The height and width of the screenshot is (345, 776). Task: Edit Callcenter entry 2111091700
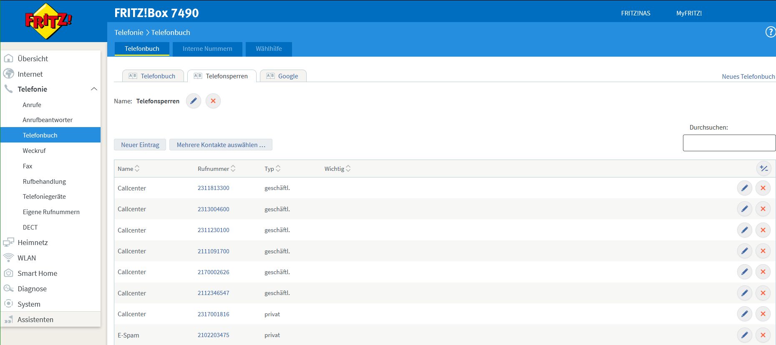(x=744, y=251)
